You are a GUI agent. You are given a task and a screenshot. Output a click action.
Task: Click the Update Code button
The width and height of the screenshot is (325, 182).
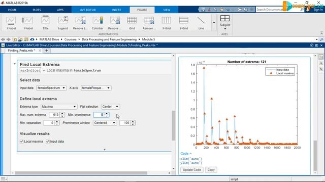(x=192, y=170)
